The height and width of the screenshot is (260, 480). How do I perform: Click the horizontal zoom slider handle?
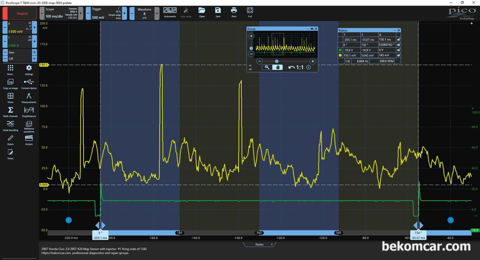point(277,61)
